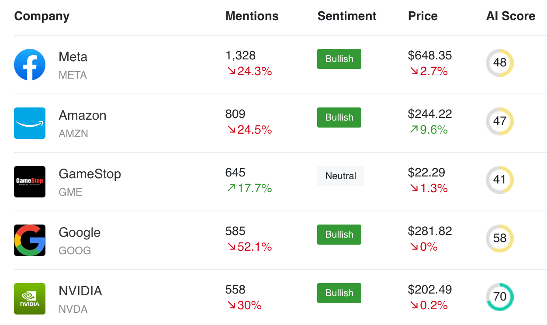Click Meta's AI score ring showing 48
The height and width of the screenshot is (325, 547).
[x=500, y=63]
